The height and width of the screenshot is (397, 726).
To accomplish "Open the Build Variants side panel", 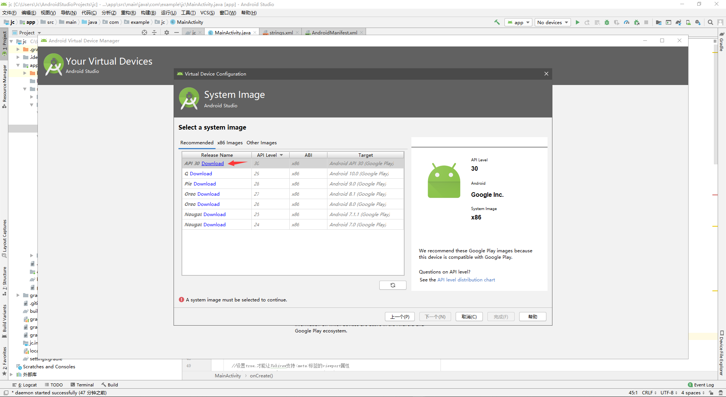I will coord(5,321).
